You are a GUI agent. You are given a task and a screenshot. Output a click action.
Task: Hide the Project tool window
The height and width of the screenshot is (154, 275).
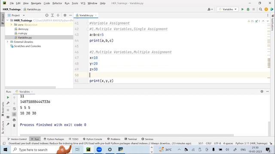(70, 15)
